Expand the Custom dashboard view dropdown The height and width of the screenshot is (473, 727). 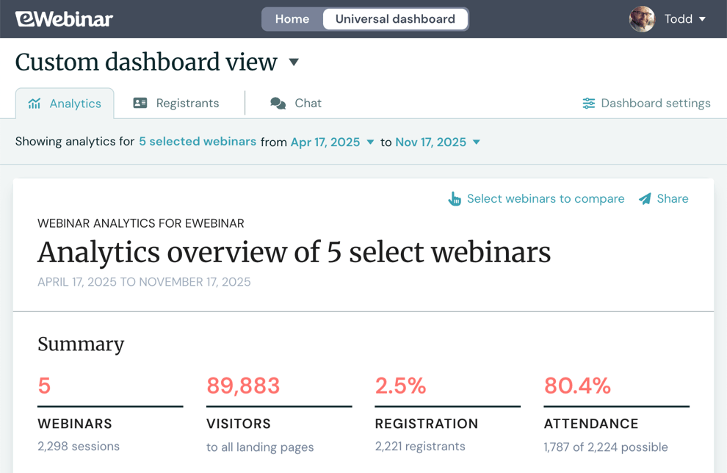[294, 62]
